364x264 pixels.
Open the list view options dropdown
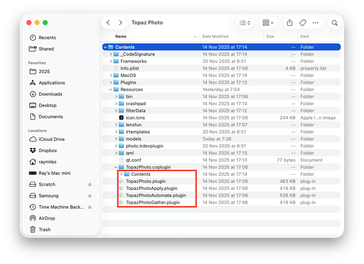245,22
